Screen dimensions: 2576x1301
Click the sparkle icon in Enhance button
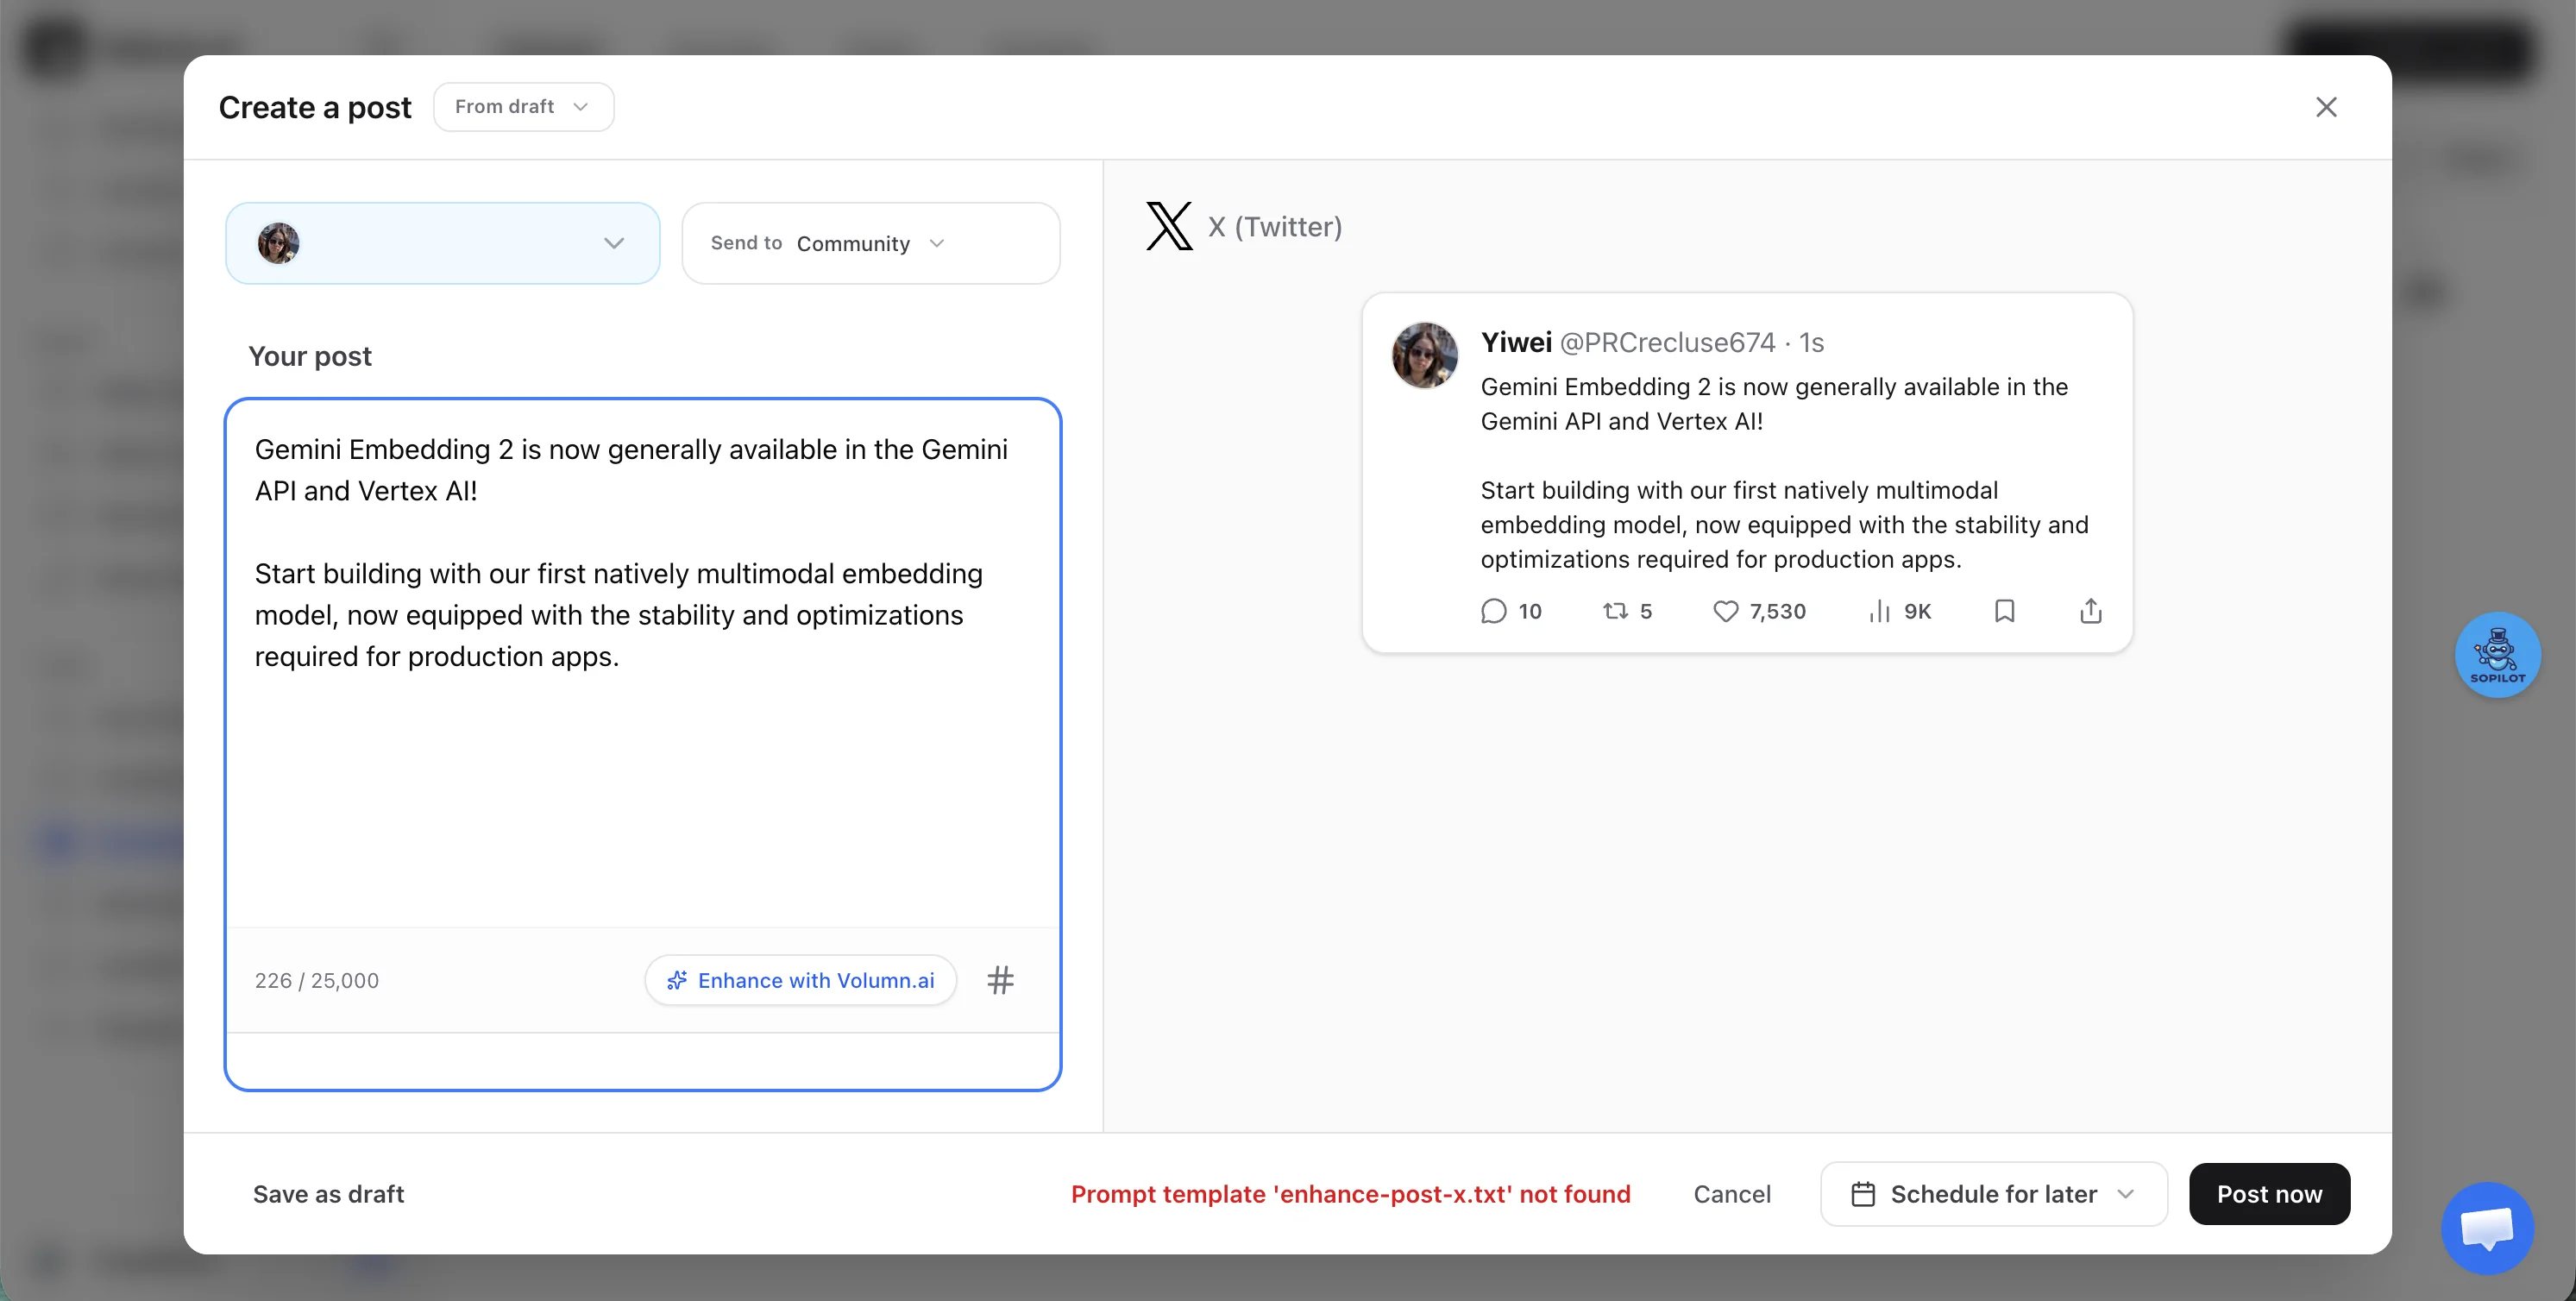click(x=677, y=980)
